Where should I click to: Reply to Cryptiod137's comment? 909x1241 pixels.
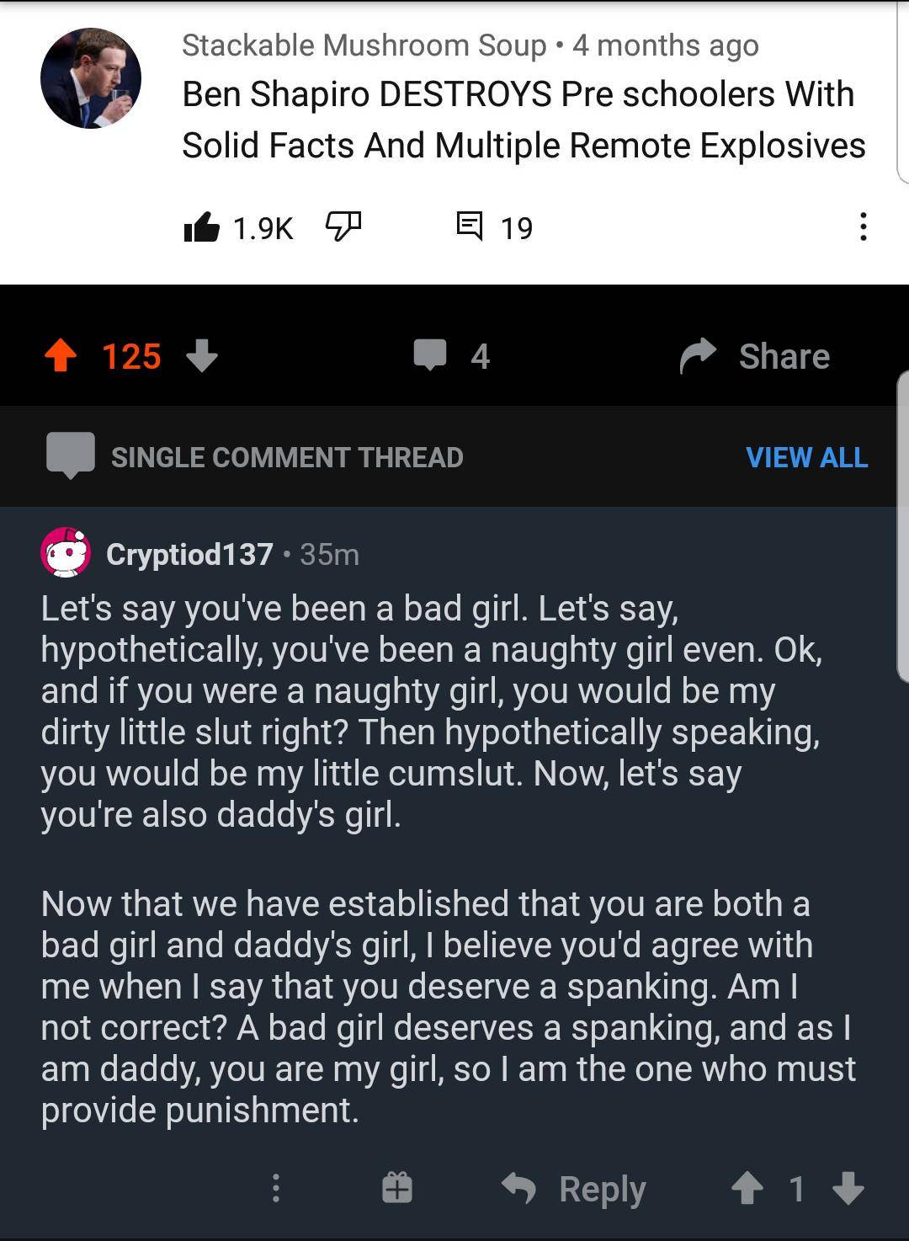point(575,1189)
